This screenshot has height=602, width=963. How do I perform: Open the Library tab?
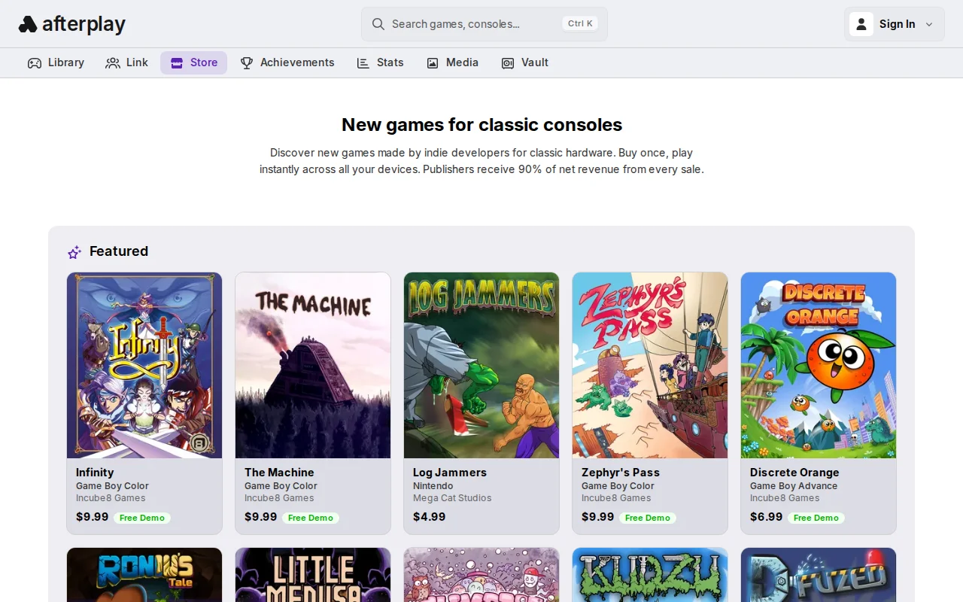coord(56,62)
